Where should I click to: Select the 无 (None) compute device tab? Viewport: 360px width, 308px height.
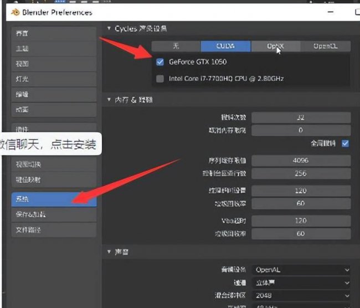click(x=176, y=46)
